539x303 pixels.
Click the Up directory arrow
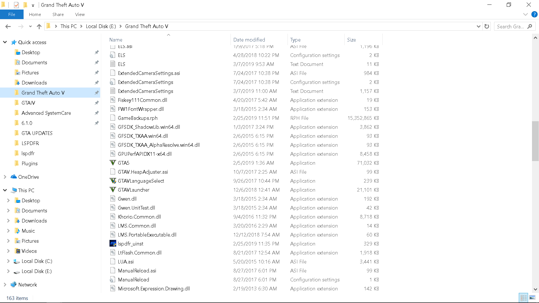point(39,26)
